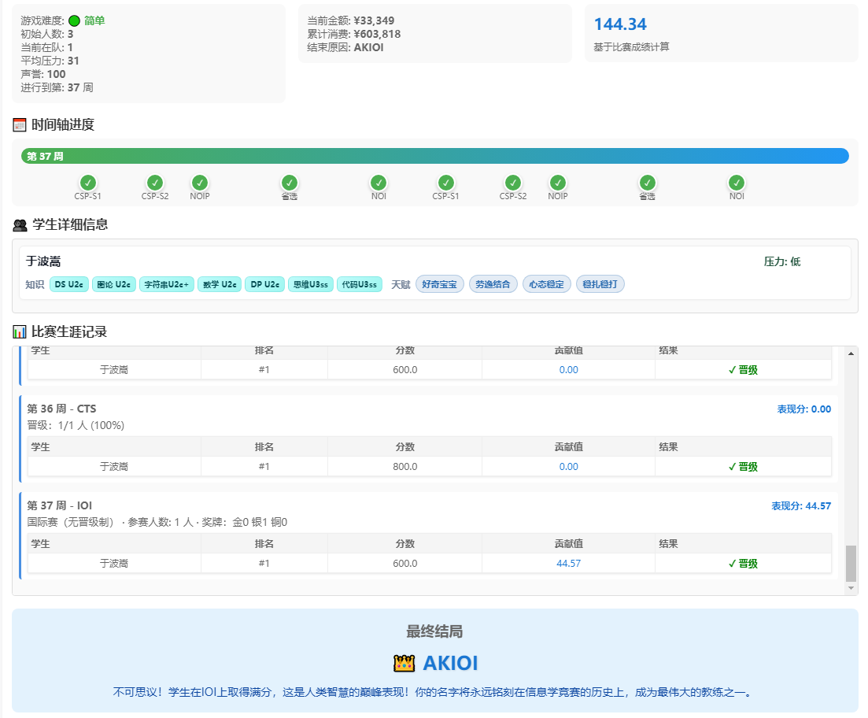The width and height of the screenshot is (868, 718).
Task: Click the 结束原因: AKIOI text
Action: tap(345, 48)
